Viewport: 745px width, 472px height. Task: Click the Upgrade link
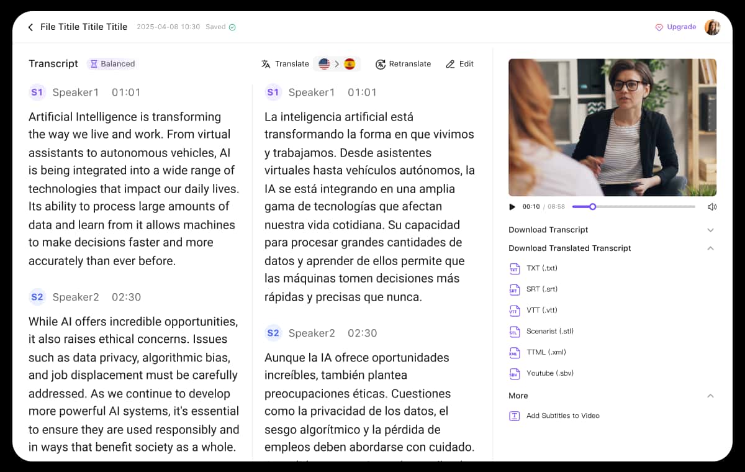click(675, 27)
